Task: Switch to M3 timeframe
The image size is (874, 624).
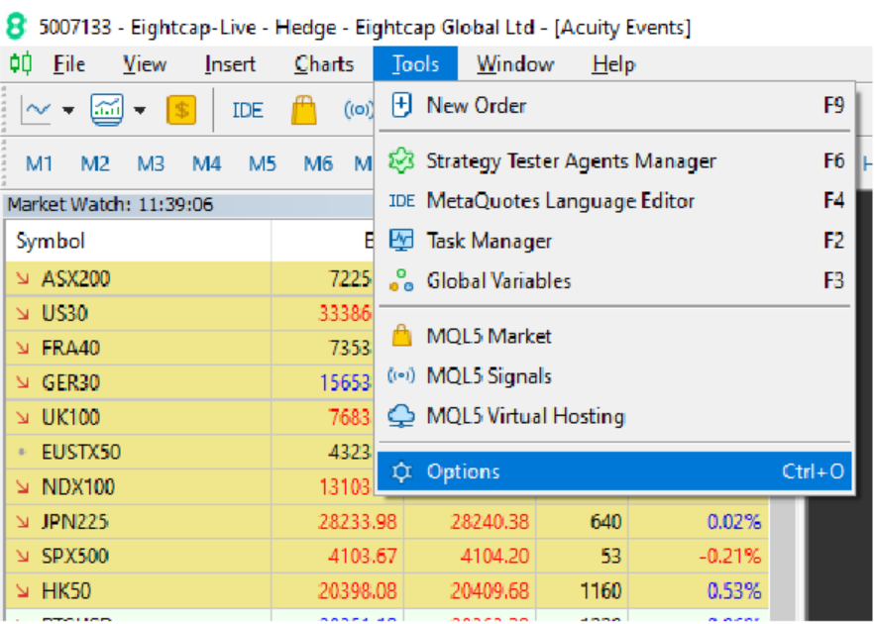Action: point(151,163)
